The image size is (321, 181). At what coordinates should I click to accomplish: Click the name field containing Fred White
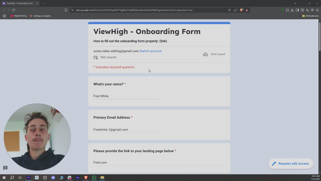(x=126, y=96)
